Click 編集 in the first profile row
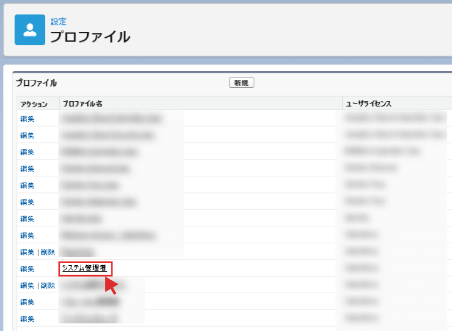The height and width of the screenshot is (331, 452). 27,119
